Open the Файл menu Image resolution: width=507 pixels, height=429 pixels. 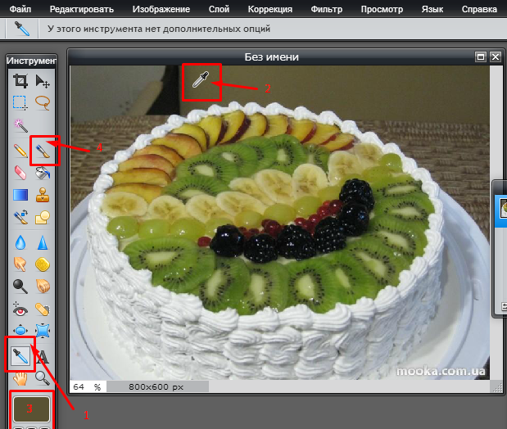[22, 9]
